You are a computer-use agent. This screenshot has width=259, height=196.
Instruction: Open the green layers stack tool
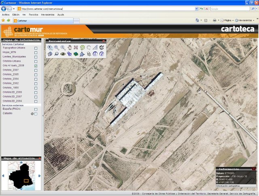coord(76,54)
